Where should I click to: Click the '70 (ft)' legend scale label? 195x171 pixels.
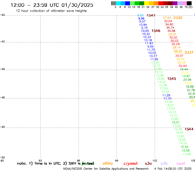tap(188, 7)
